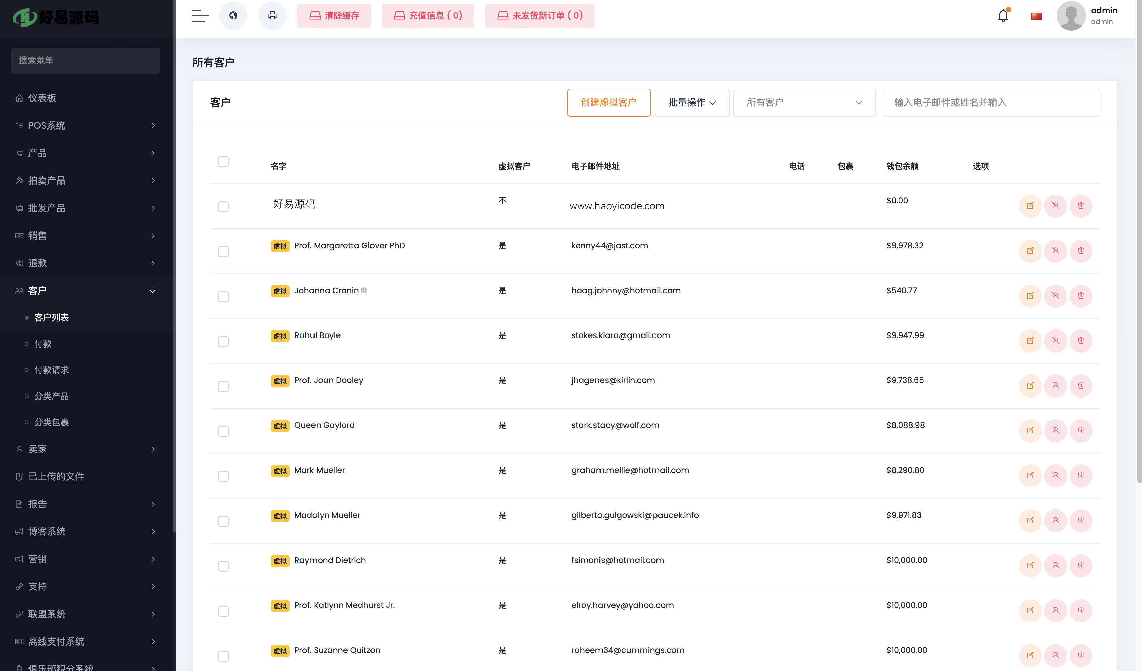The image size is (1142, 671).
Task: Open the 所有客户 filter dropdown
Action: coord(804,102)
